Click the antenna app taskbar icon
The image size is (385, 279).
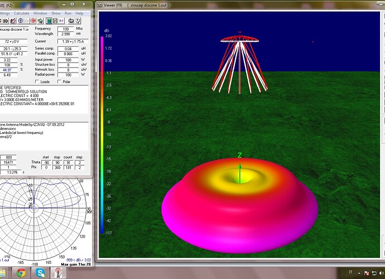[x=57, y=273]
